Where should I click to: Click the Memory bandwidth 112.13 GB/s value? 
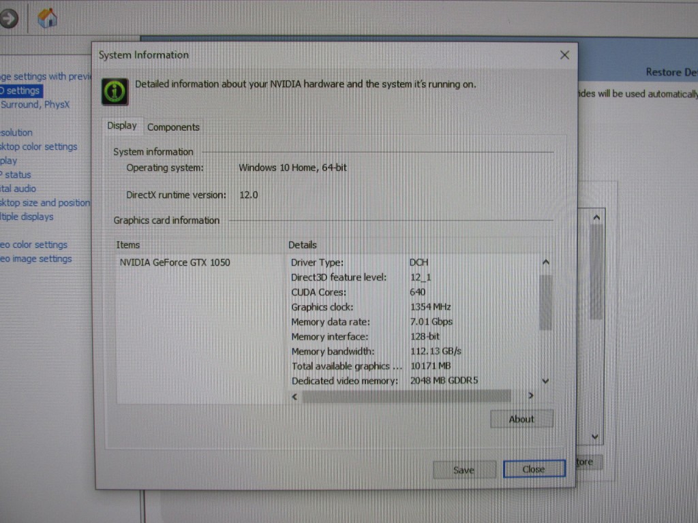[x=436, y=351]
